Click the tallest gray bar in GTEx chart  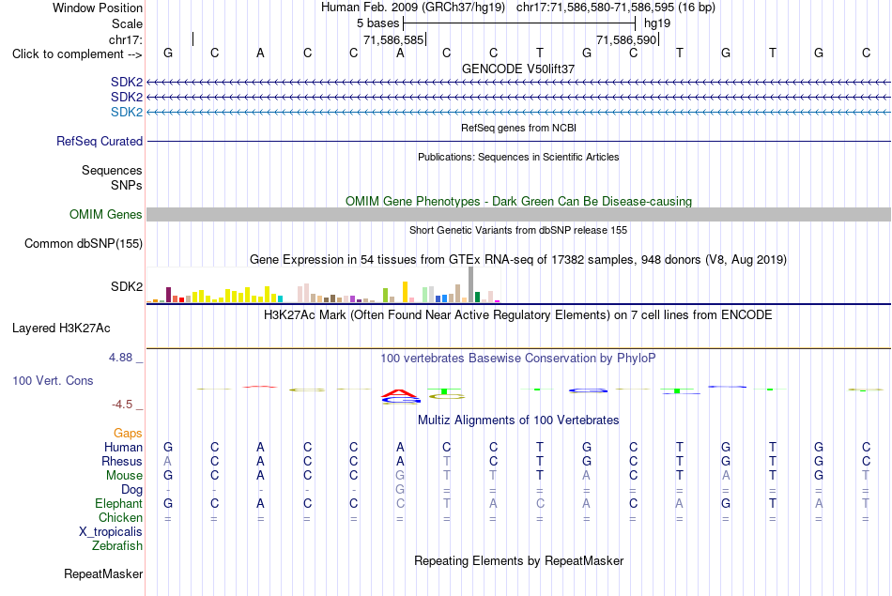tap(470, 284)
